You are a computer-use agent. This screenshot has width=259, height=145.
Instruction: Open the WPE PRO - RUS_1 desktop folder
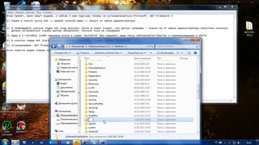[x=250, y=29]
